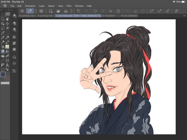
Task: Toggle Snap to Ruler
Action: pos(152,11)
